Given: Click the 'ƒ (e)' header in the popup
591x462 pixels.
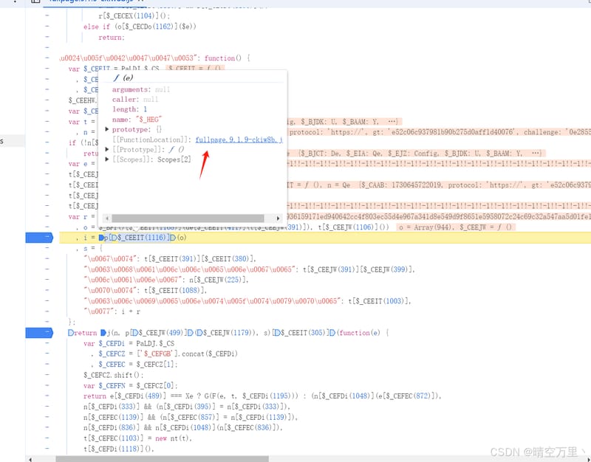Looking at the screenshot, I should pos(123,78).
